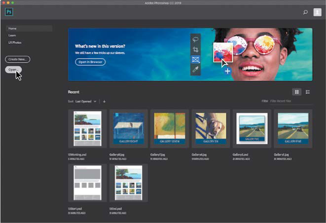Click Open in Browser on the banner
326x223 pixels.
click(x=90, y=62)
